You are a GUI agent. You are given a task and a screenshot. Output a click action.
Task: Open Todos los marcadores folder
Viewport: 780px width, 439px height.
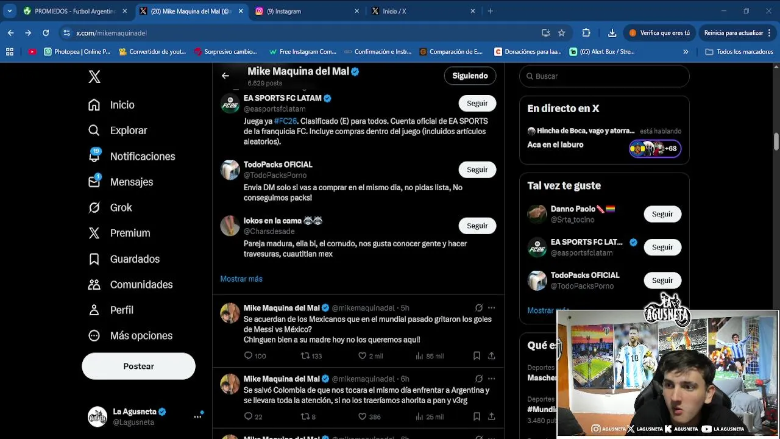click(x=739, y=52)
